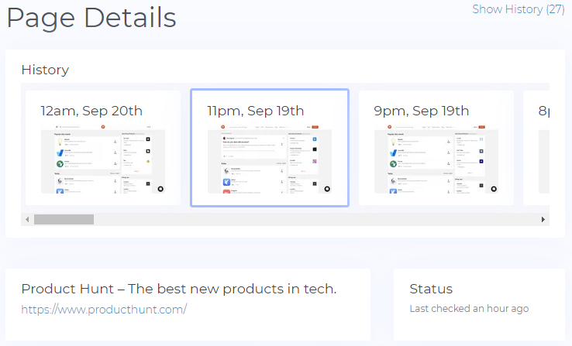Click the chat bubble icon in 11pm thumbnail
572x346 pixels.
327,188
